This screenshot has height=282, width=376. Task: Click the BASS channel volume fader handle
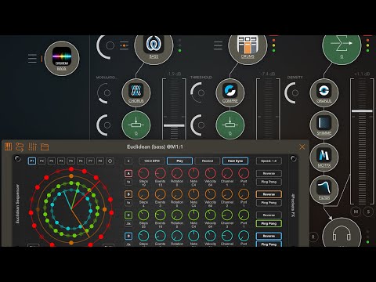[x=174, y=125]
